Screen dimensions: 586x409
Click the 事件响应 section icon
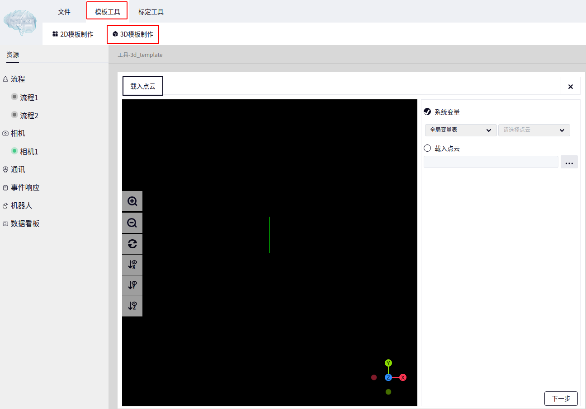(x=5, y=187)
